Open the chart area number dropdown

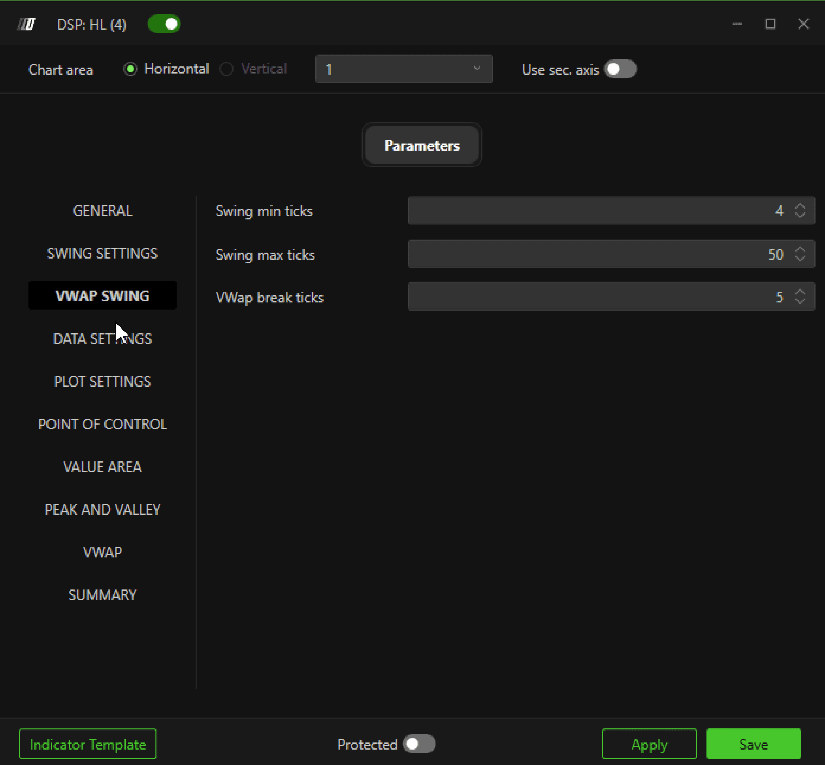click(403, 69)
